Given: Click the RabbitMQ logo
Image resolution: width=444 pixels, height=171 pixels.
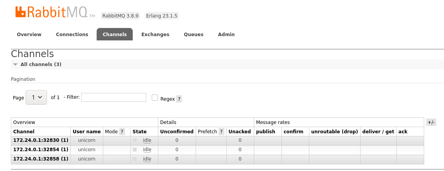Looking at the screenshot, I should click(55, 12).
